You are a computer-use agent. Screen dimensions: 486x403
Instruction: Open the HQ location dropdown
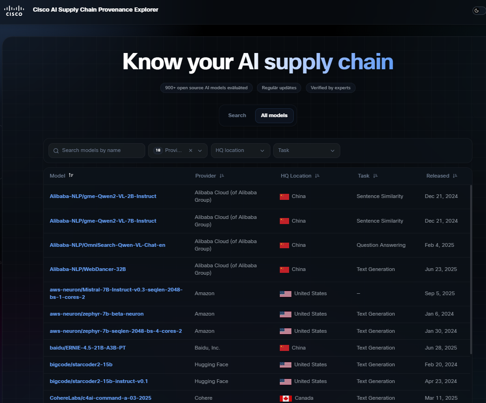click(241, 151)
